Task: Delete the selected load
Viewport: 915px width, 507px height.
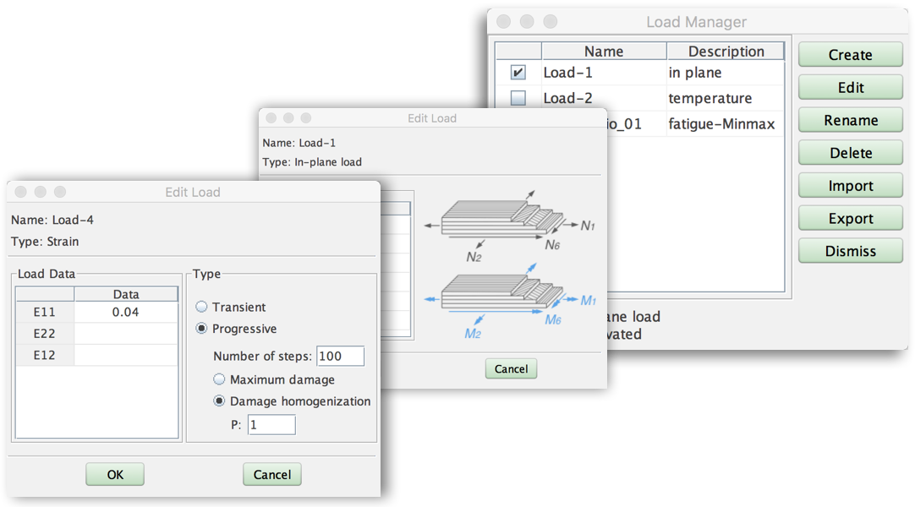Action: 850,153
